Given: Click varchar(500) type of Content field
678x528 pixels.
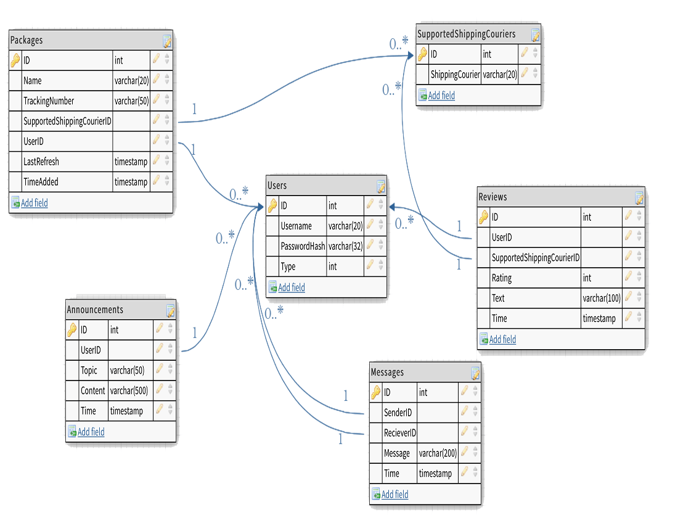Looking at the screenshot, I should pos(129,390).
